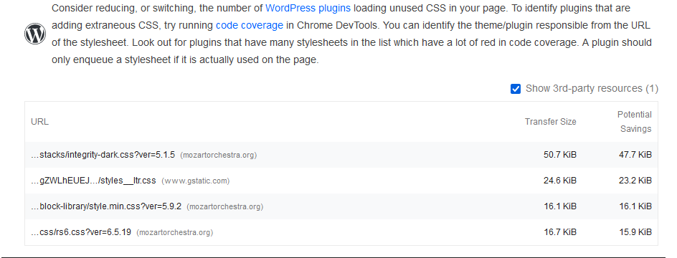The height and width of the screenshot is (258, 677).
Task: Click the 47.7 KiB potential savings cell
Action: coord(635,155)
